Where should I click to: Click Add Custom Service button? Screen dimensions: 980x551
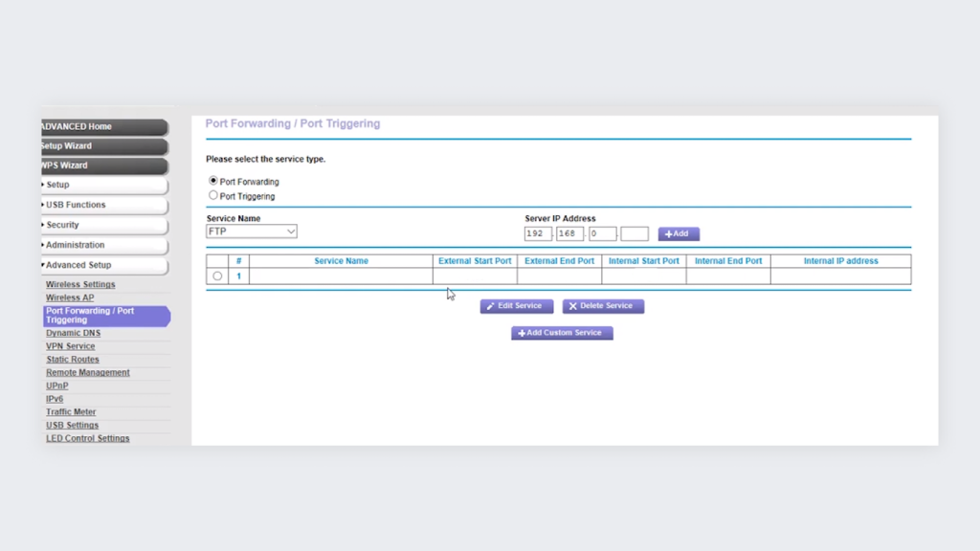(x=562, y=333)
